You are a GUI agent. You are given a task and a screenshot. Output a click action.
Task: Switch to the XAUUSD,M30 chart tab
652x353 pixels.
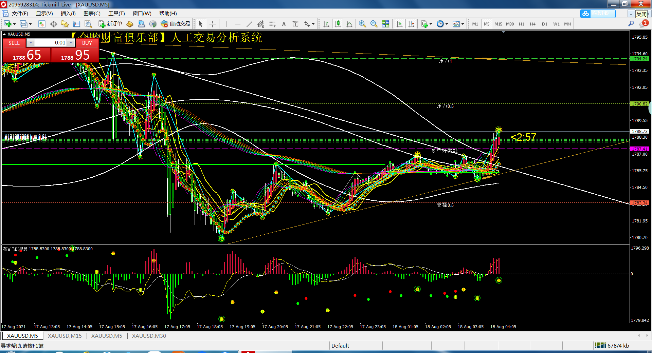pyautogui.click(x=149, y=336)
